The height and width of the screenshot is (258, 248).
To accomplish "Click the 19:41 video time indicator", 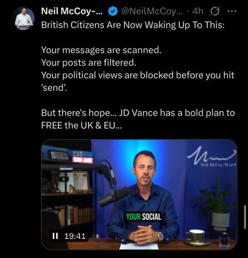I will (x=75, y=236).
